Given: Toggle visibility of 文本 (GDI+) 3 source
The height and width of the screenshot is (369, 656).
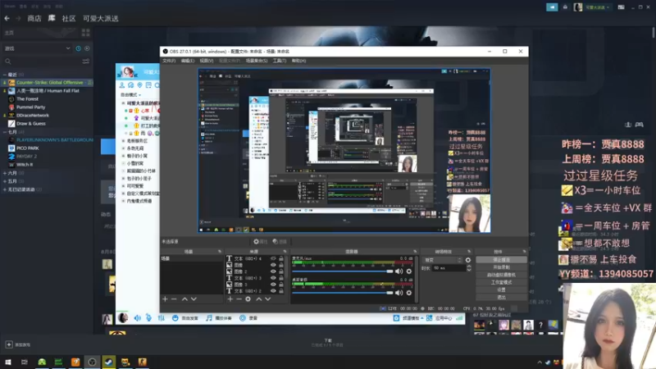Looking at the screenshot, I should point(273,278).
